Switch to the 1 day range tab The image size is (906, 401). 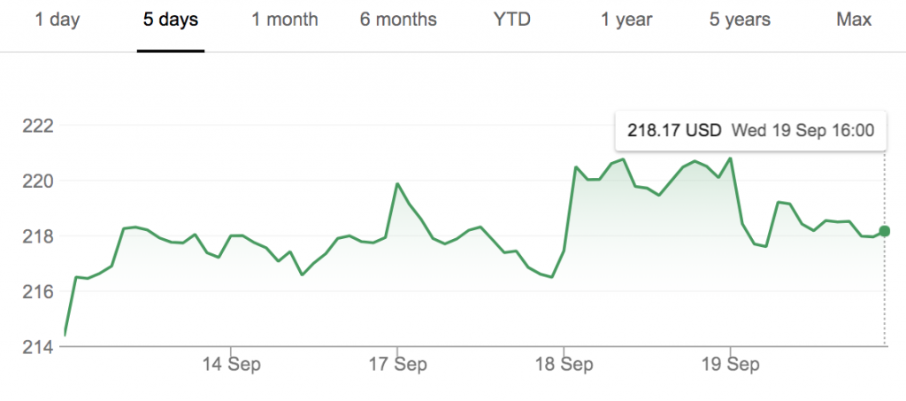[58, 20]
